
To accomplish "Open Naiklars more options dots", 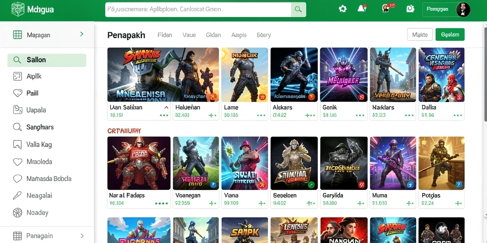I will click(x=409, y=115).
